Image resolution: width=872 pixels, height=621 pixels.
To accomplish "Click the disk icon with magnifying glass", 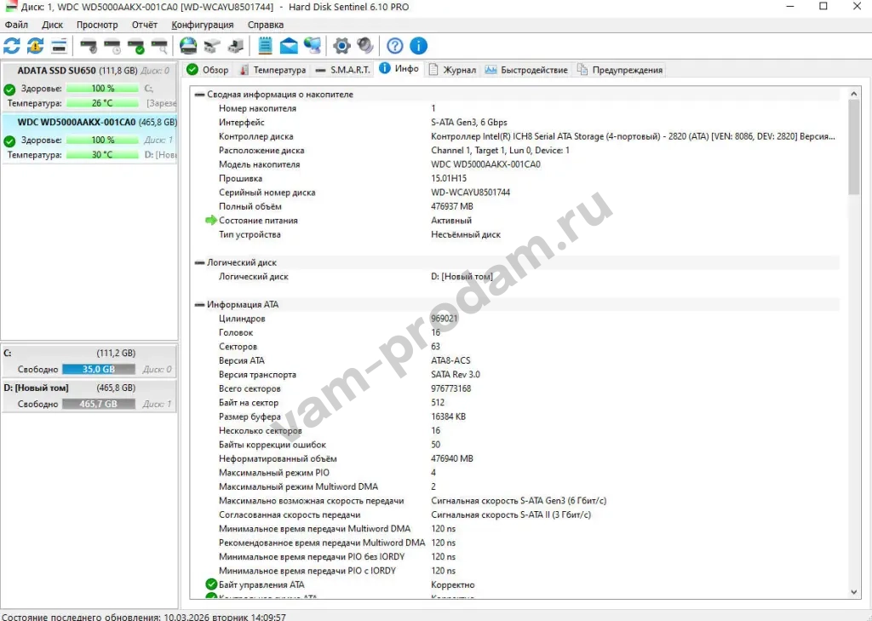I will click(x=159, y=46).
